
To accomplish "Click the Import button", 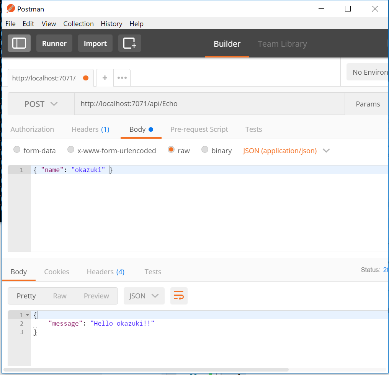I will pyautogui.click(x=95, y=43).
